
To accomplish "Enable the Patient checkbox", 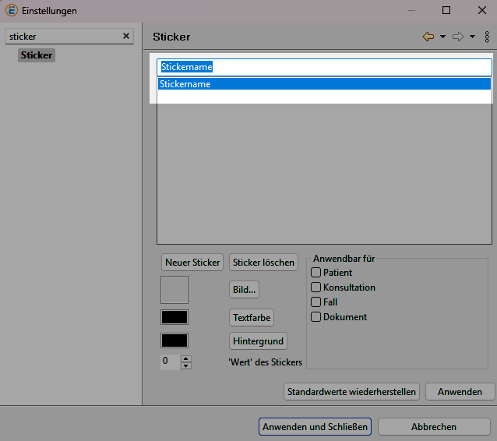I will 316,273.
